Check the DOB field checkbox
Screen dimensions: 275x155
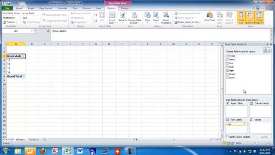227,67
